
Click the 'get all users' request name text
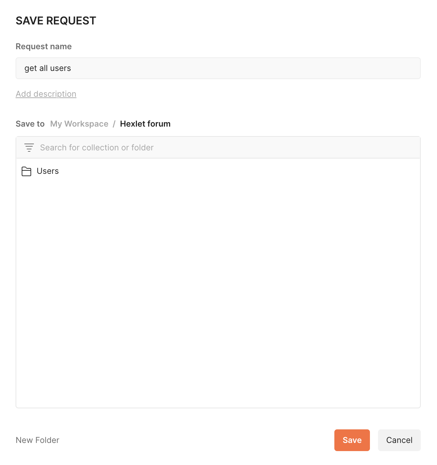(x=48, y=68)
